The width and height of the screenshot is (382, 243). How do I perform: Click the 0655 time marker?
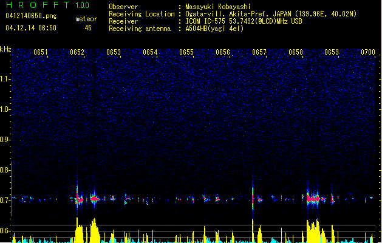[x=186, y=52]
